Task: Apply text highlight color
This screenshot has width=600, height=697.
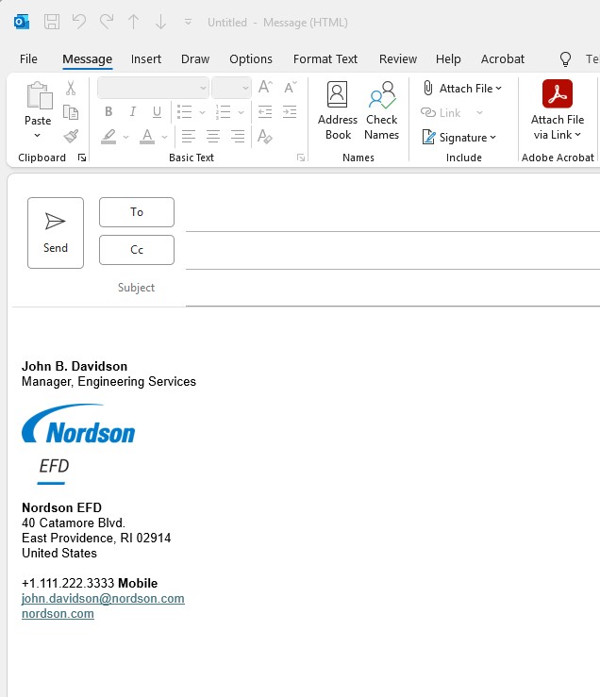Action: (x=108, y=137)
